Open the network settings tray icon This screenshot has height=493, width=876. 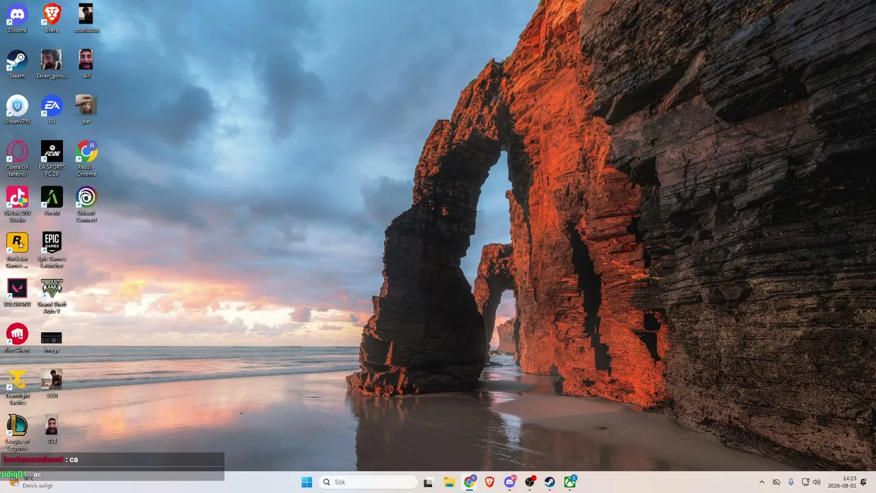[805, 482]
